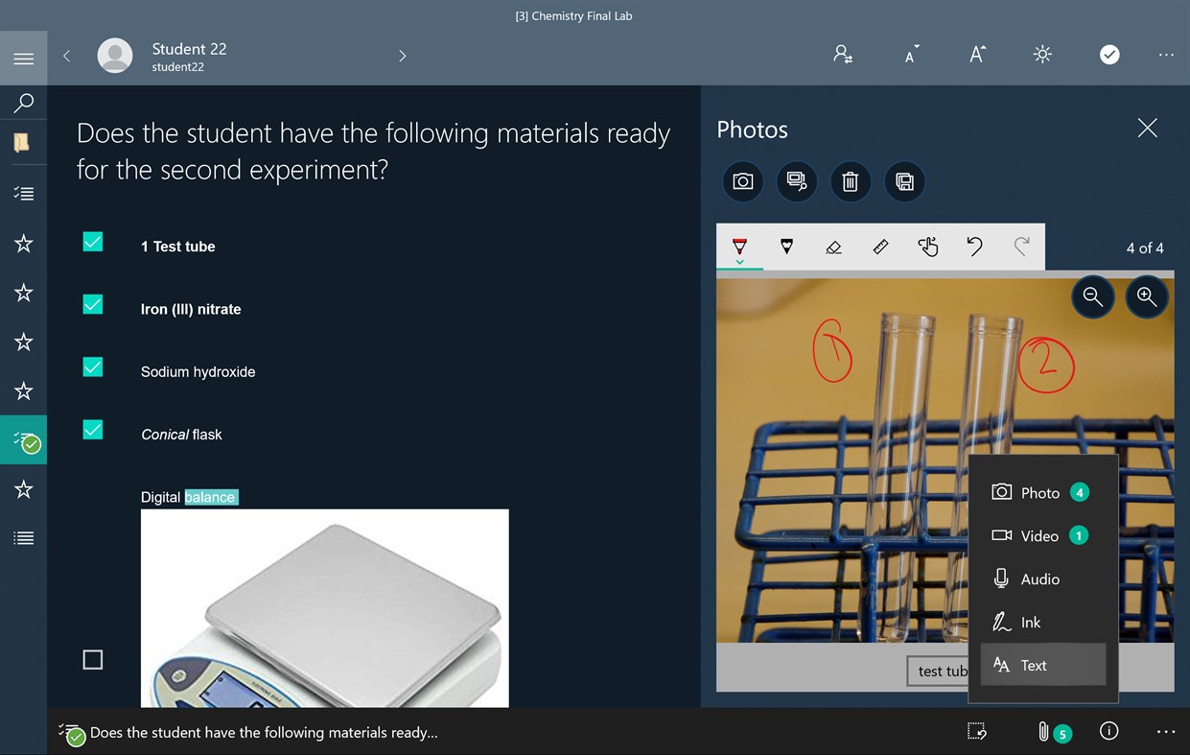Click the test tube caption field
The image size is (1190, 755).
coord(939,671)
